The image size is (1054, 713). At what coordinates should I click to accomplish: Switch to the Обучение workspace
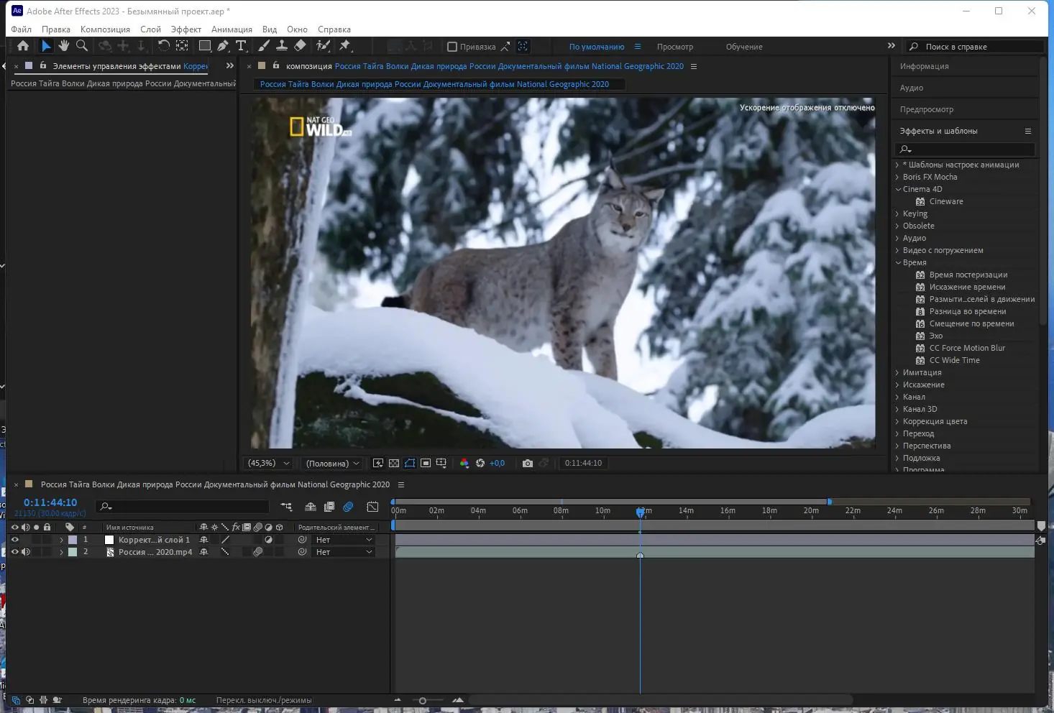pos(743,47)
